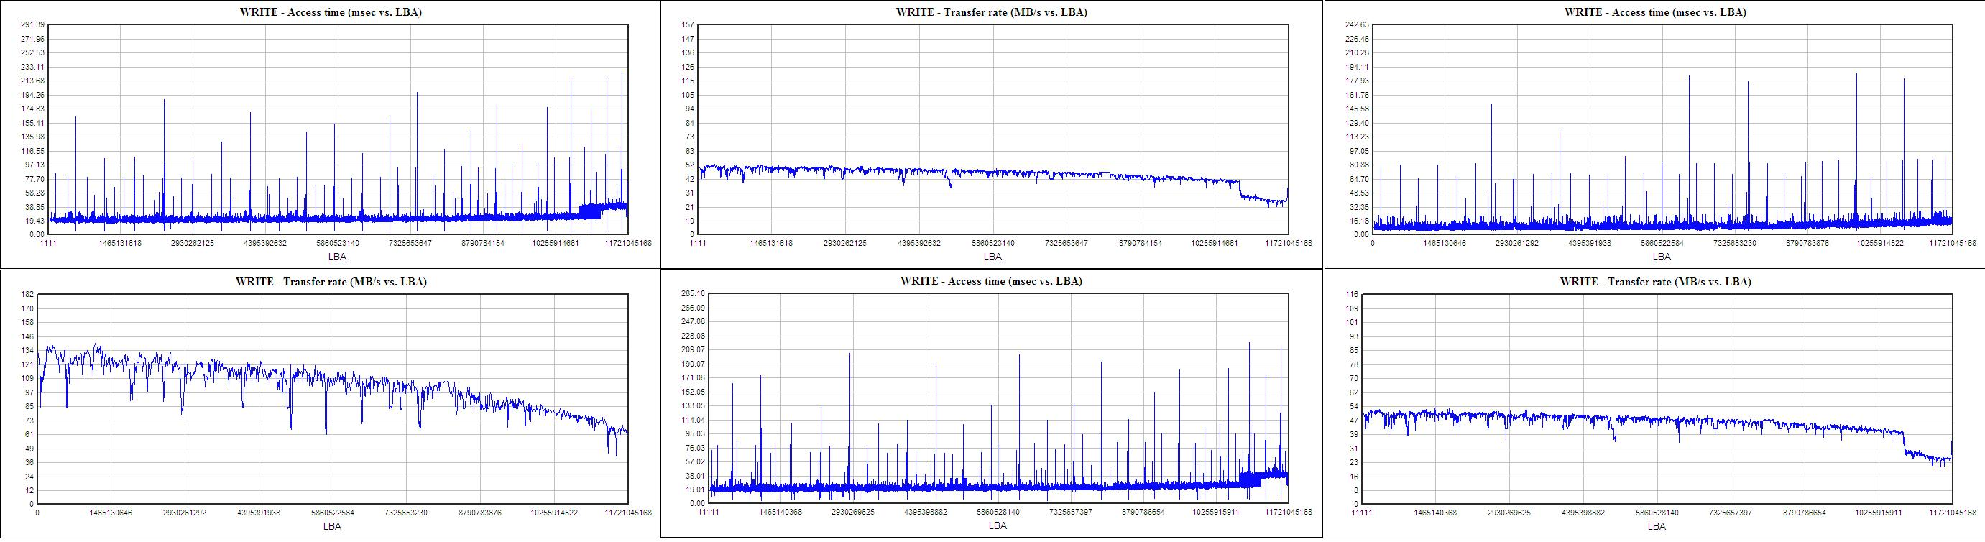Click the 247.08 tick label
The height and width of the screenshot is (542, 1985).
pyautogui.click(x=694, y=321)
